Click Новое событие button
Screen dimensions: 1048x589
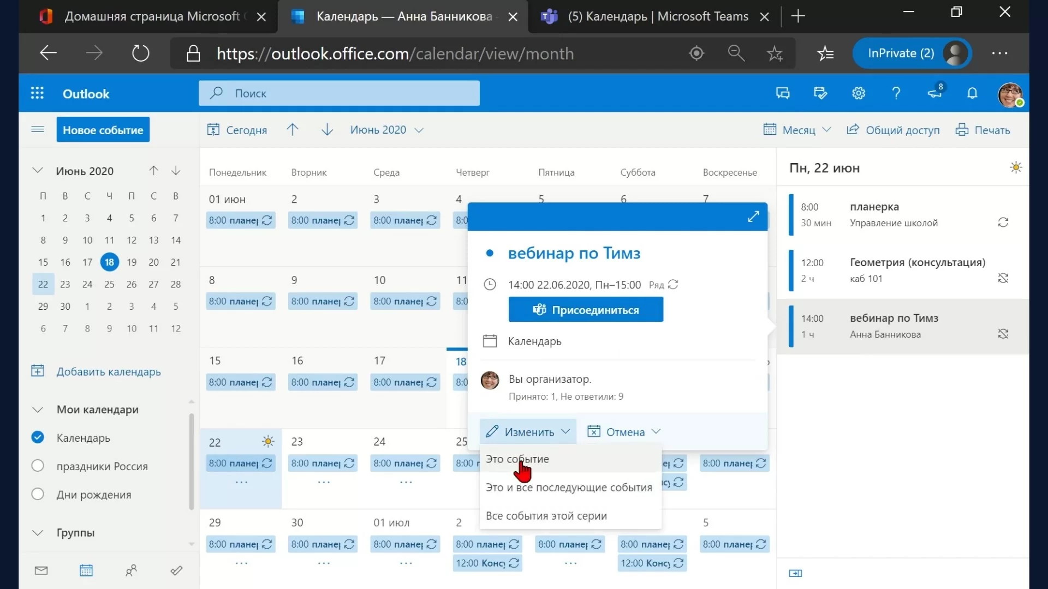coord(103,130)
